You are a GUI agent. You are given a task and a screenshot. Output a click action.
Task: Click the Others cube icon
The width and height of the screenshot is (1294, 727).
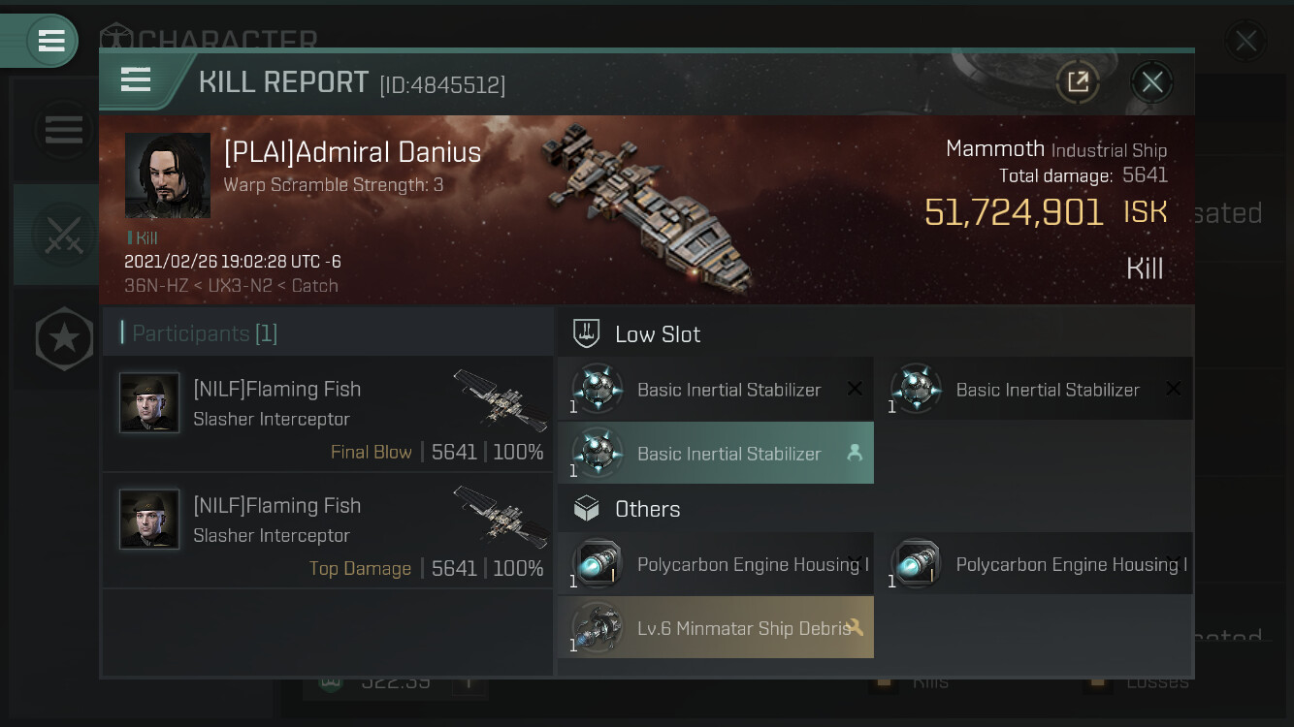coord(586,509)
